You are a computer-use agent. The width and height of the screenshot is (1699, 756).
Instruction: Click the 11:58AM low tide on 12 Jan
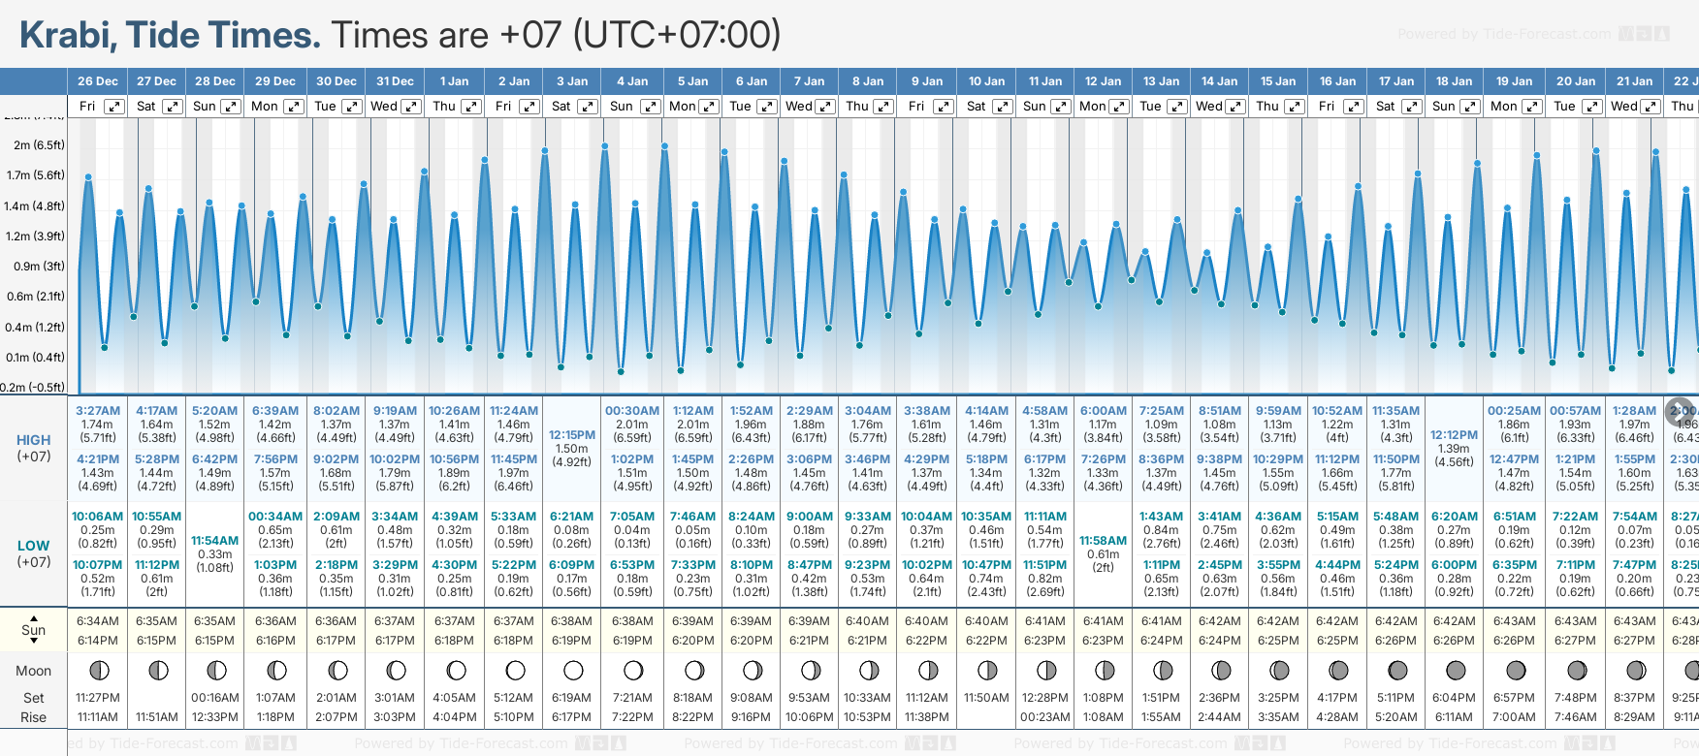1104,541
